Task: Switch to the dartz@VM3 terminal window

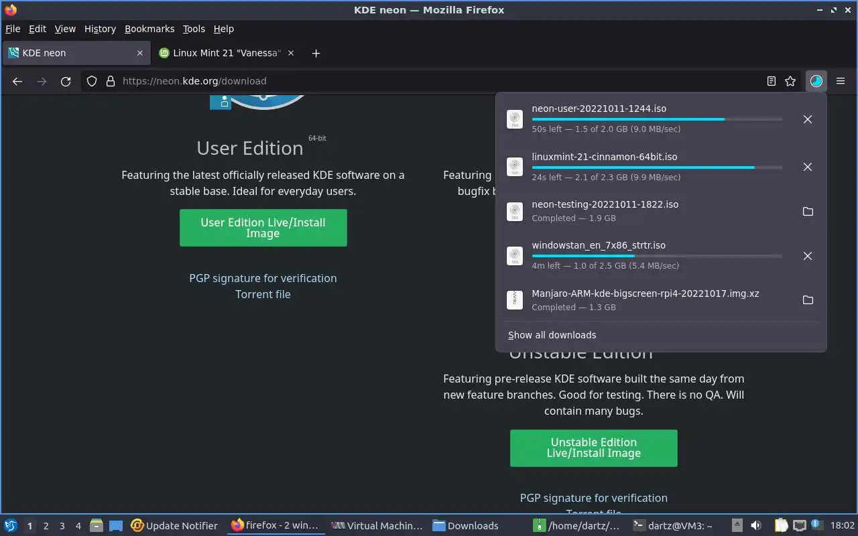Action: (x=673, y=525)
